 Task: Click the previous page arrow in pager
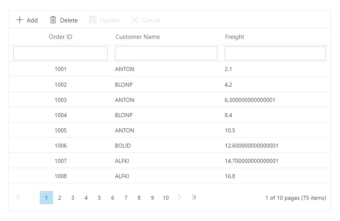pyautogui.click(x=33, y=197)
